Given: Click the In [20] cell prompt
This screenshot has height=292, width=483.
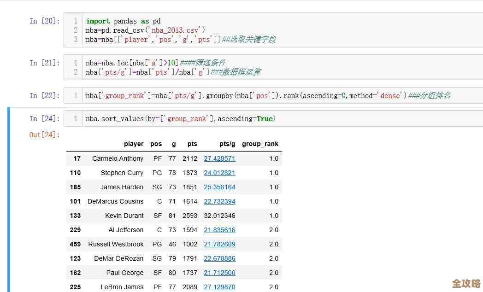Looking at the screenshot, I should click(x=45, y=21).
